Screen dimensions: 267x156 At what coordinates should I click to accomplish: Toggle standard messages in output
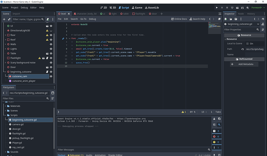point(217,131)
